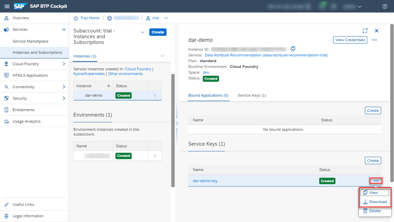Click the details panel vertical scrollbar
Viewport: 394px width, 222px height.
(x=392, y=103)
